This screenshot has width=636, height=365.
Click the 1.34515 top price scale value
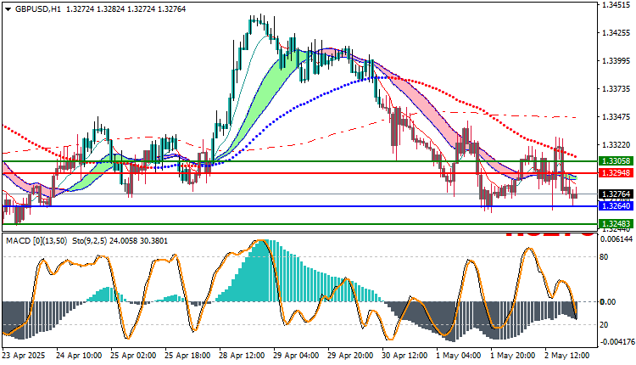coord(616,5)
